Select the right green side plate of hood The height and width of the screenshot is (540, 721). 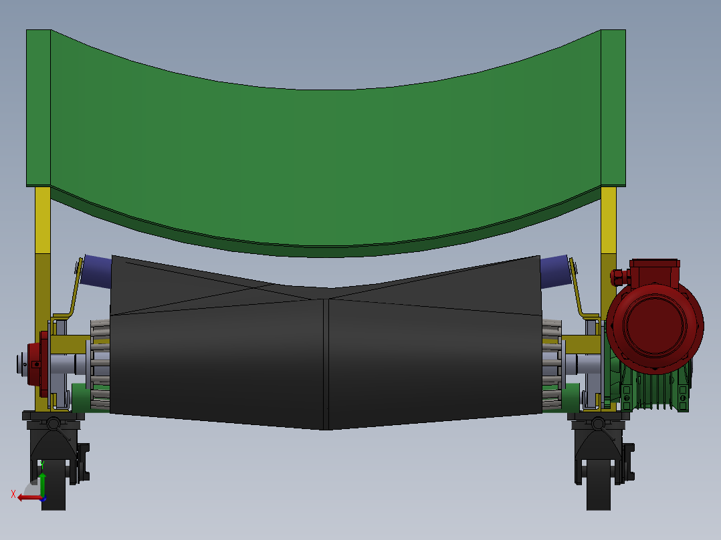[x=613, y=108]
